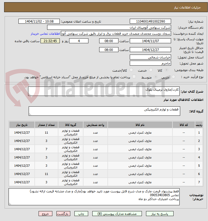Click the واحد شمارش column header
The width and height of the screenshot is (208, 221).
pyautogui.click(x=95, y=125)
